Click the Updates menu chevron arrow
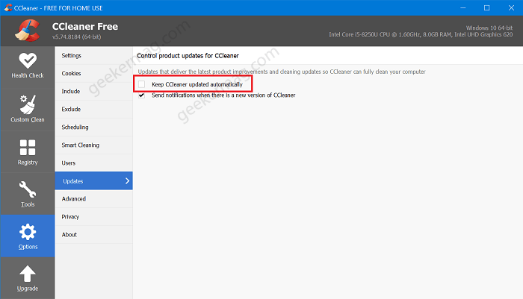Image resolution: width=523 pixels, height=299 pixels. [x=127, y=180]
